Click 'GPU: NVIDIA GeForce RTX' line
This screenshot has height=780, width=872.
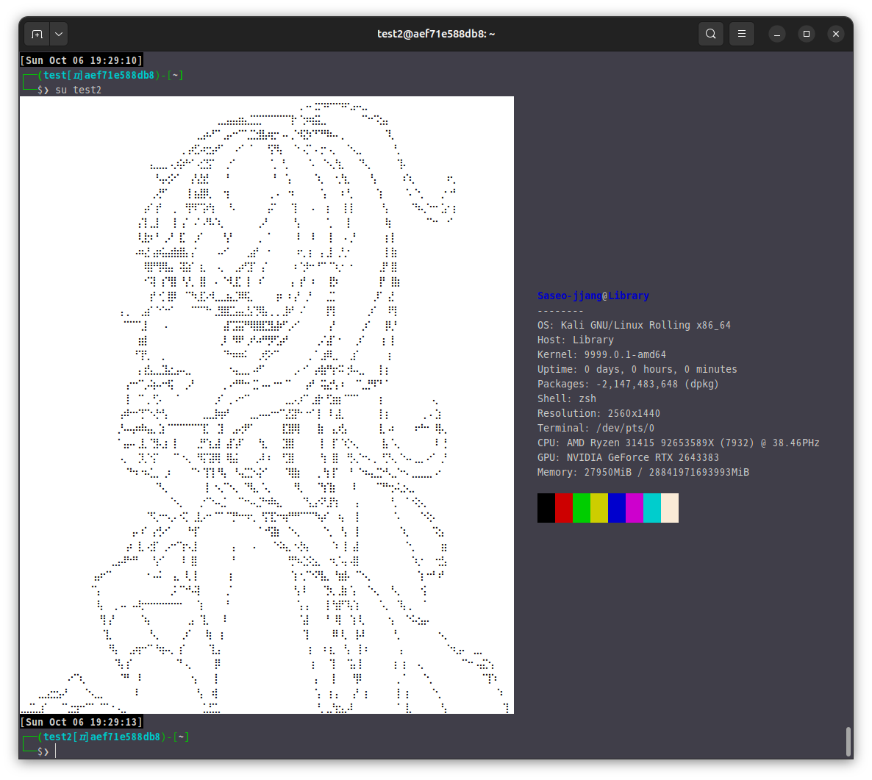point(629,457)
